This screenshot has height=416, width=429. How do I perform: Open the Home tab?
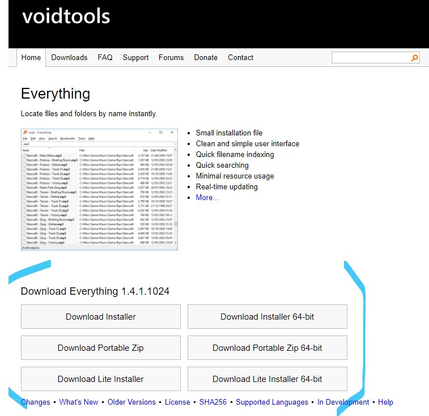click(x=31, y=57)
